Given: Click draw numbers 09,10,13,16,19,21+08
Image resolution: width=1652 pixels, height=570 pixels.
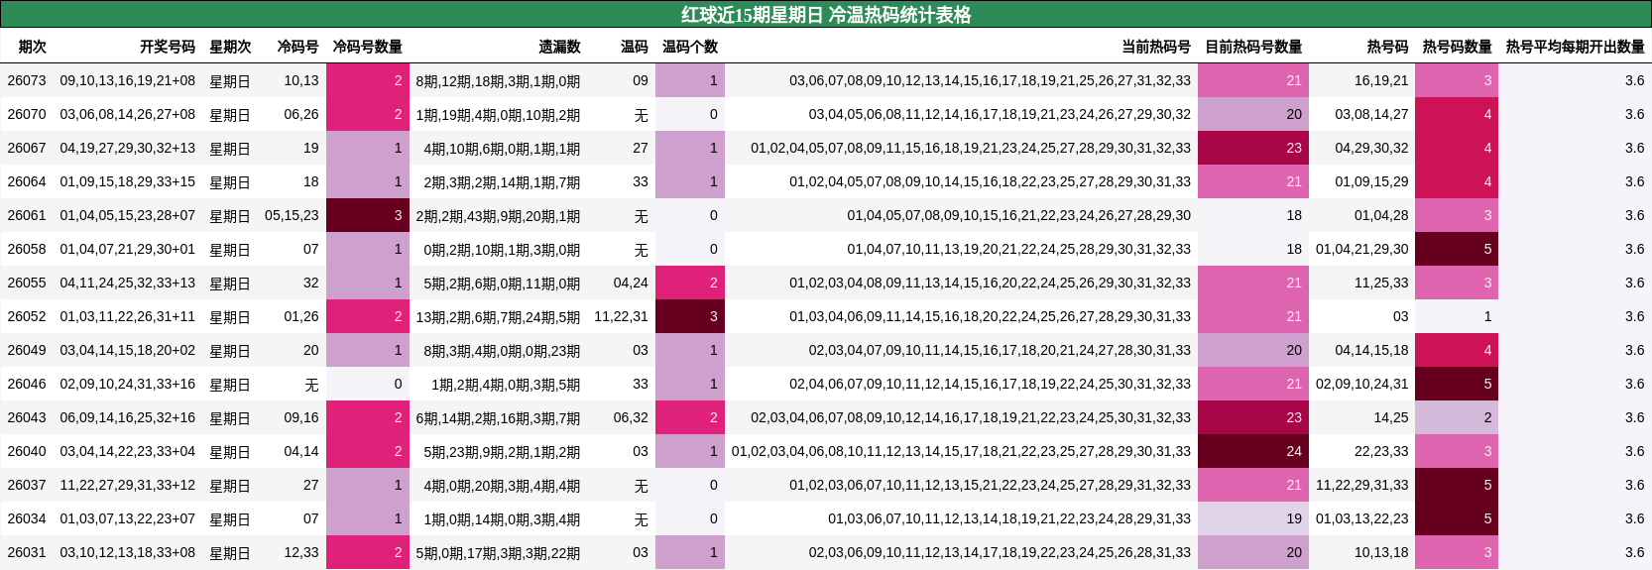Looking at the screenshot, I should coord(128,80).
